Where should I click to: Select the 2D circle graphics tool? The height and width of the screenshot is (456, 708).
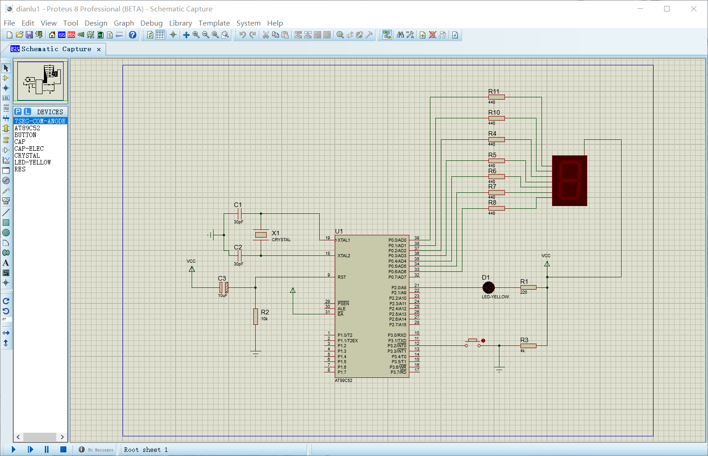(x=6, y=233)
